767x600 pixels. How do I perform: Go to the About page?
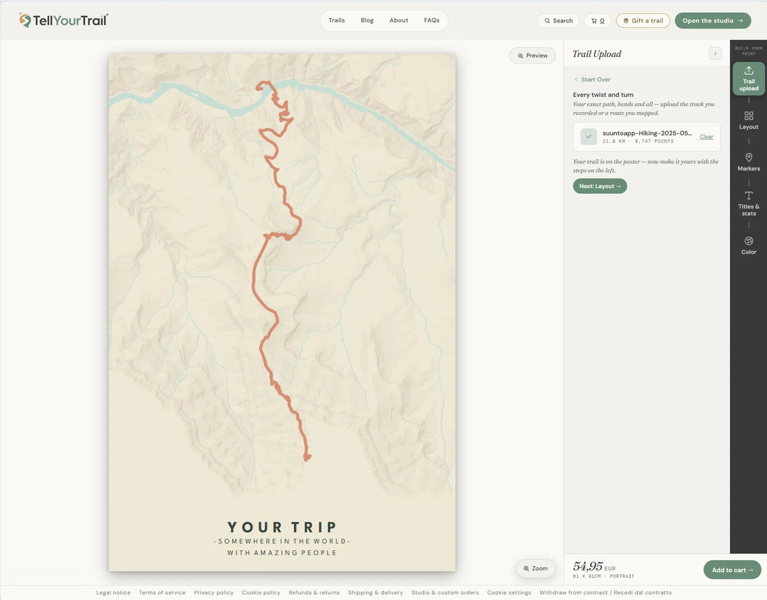[x=399, y=20]
